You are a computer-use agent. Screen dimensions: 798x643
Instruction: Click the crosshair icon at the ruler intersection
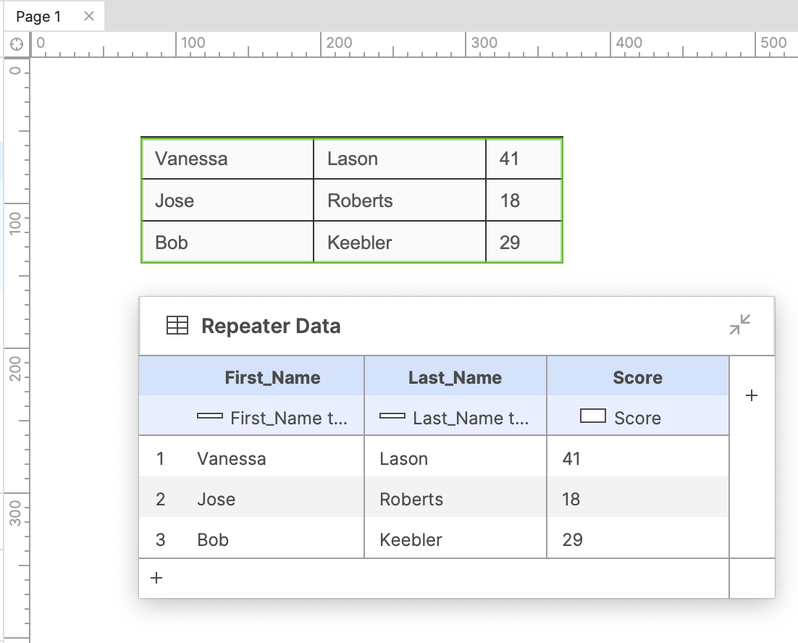click(15, 43)
